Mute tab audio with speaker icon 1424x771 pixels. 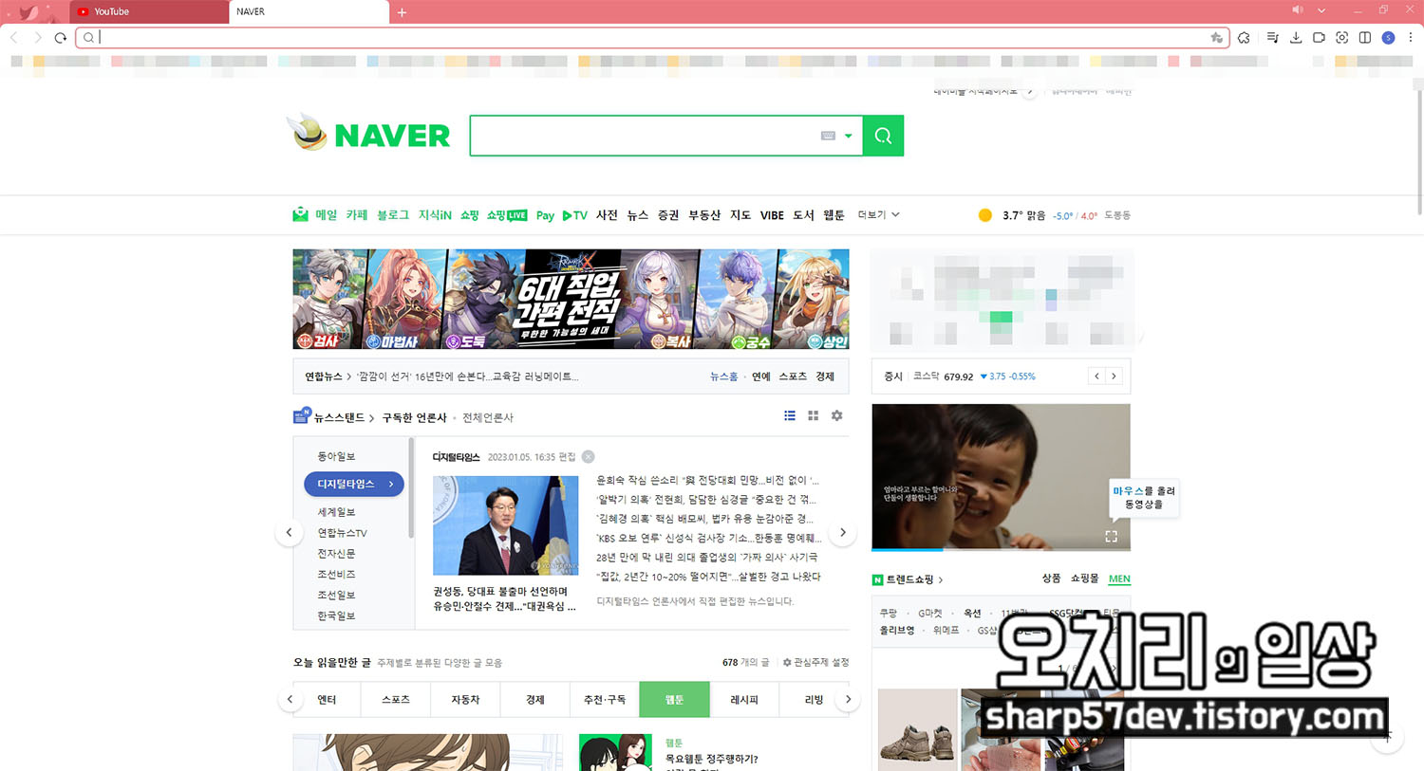(1298, 10)
